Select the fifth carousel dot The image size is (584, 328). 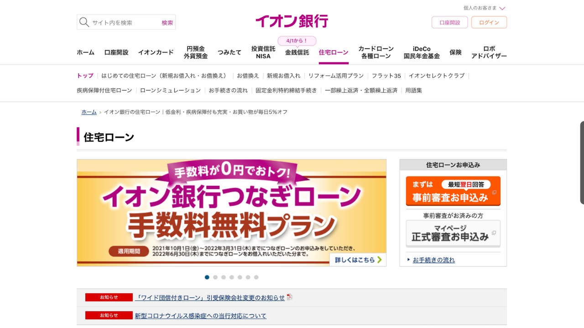click(x=240, y=277)
